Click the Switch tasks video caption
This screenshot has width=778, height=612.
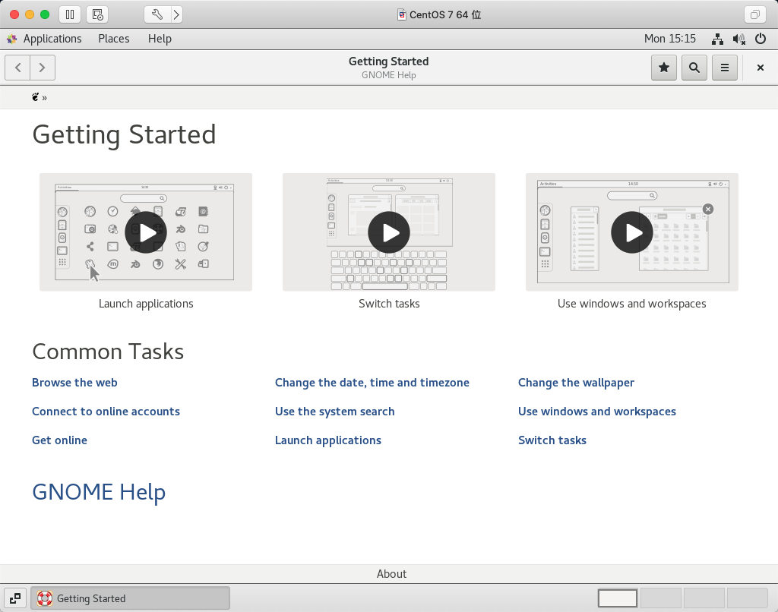click(x=389, y=304)
